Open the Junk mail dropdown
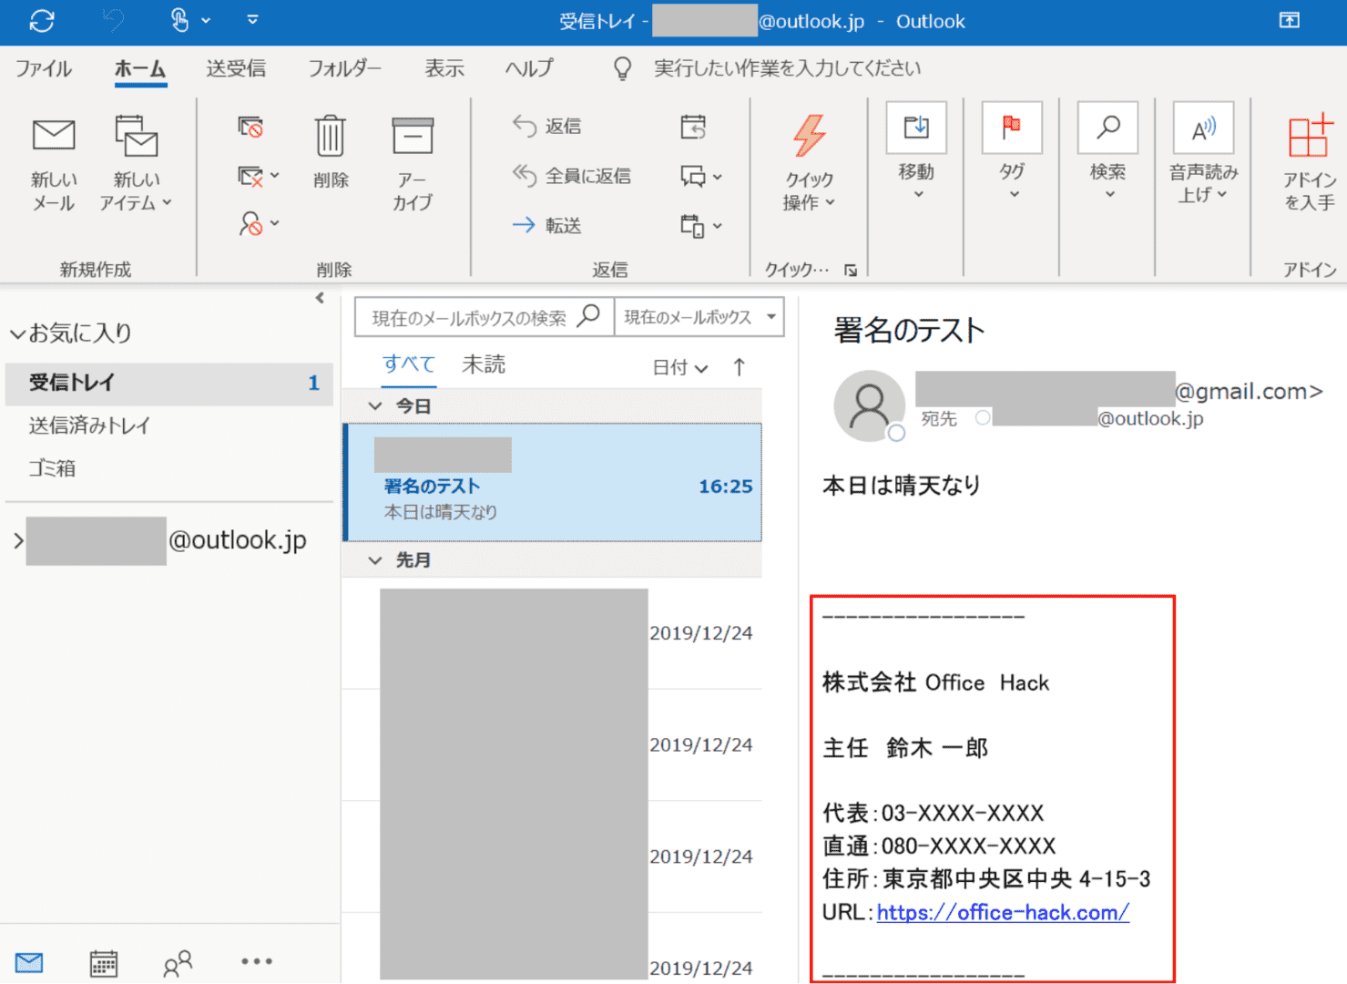Image resolution: width=1347 pixels, height=984 pixels. click(259, 224)
